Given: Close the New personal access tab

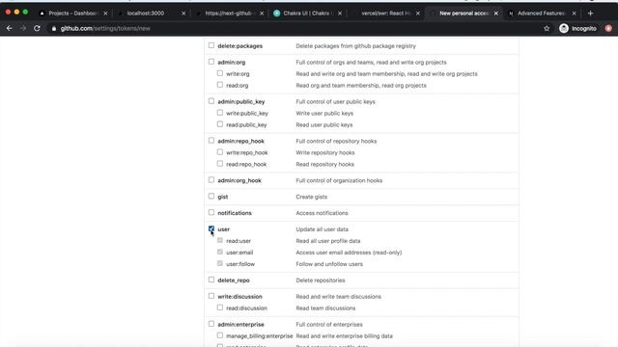Looking at the screenshot, I should (496, 13).
